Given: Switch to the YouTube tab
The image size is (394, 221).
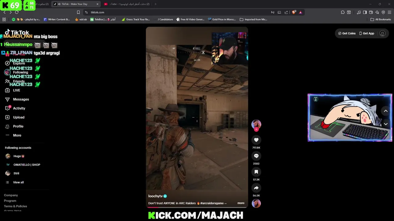Looking at the screenshot, I should tap(127, 4).
